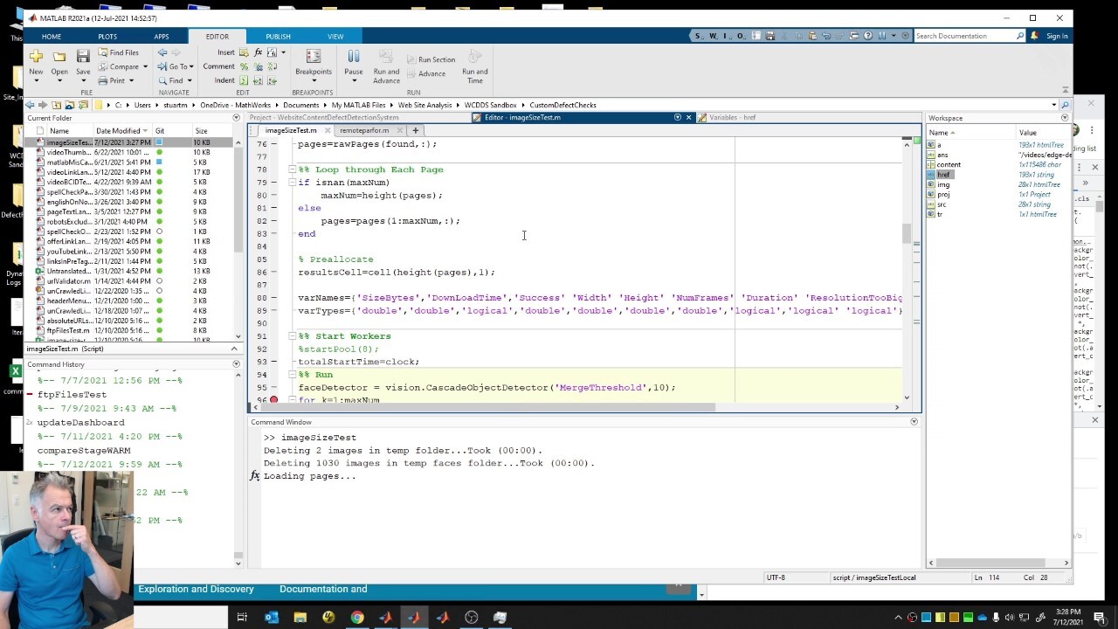
Task: Toggle the breakpoint on line 96
Action: (273, 400)
